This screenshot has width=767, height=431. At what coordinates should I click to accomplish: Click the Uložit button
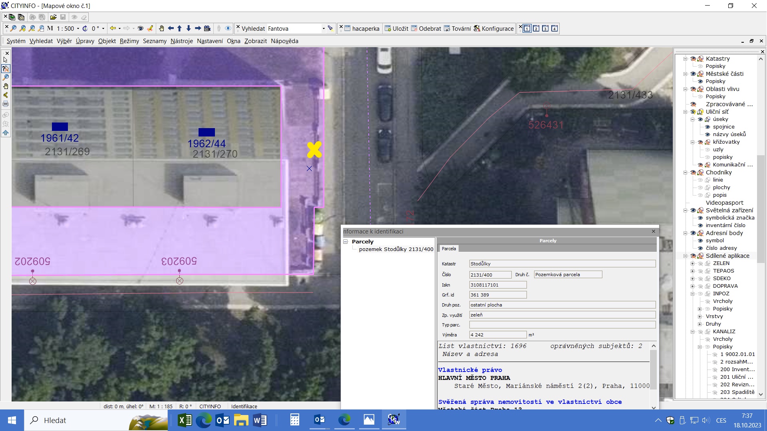pyautogui.click(x=396, y=28)
